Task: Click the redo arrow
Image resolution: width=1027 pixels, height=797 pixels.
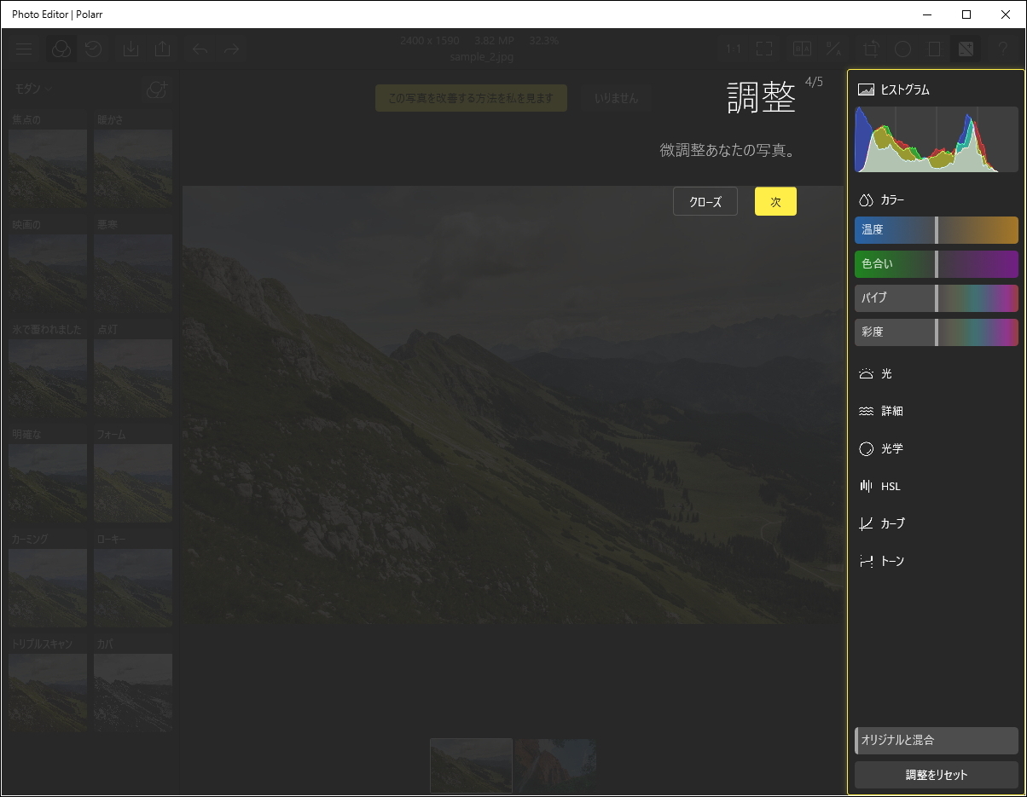Action: [231, 49]
